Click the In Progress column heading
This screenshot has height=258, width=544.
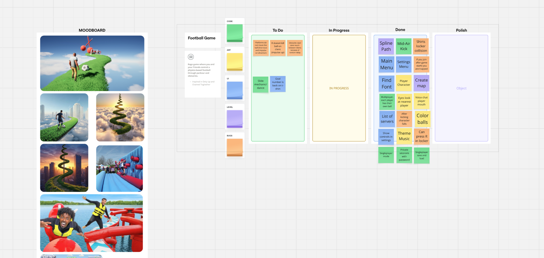pyautogui.click(x=339, y=30)
